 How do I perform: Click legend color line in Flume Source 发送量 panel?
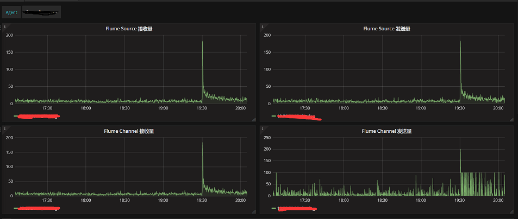tap(273, 116)
